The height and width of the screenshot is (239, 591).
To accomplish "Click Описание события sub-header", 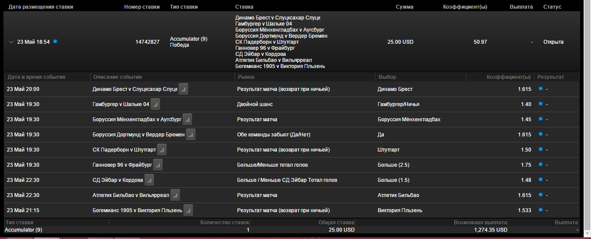I will click(118, 77).
